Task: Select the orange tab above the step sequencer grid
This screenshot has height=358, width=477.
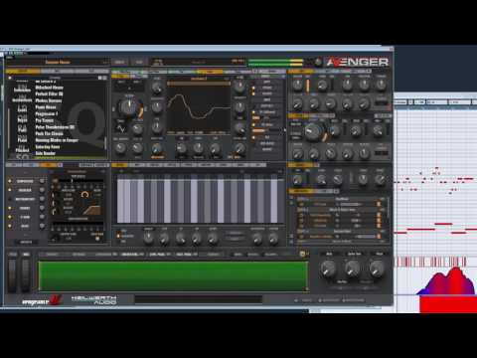Action: point(120,165)
